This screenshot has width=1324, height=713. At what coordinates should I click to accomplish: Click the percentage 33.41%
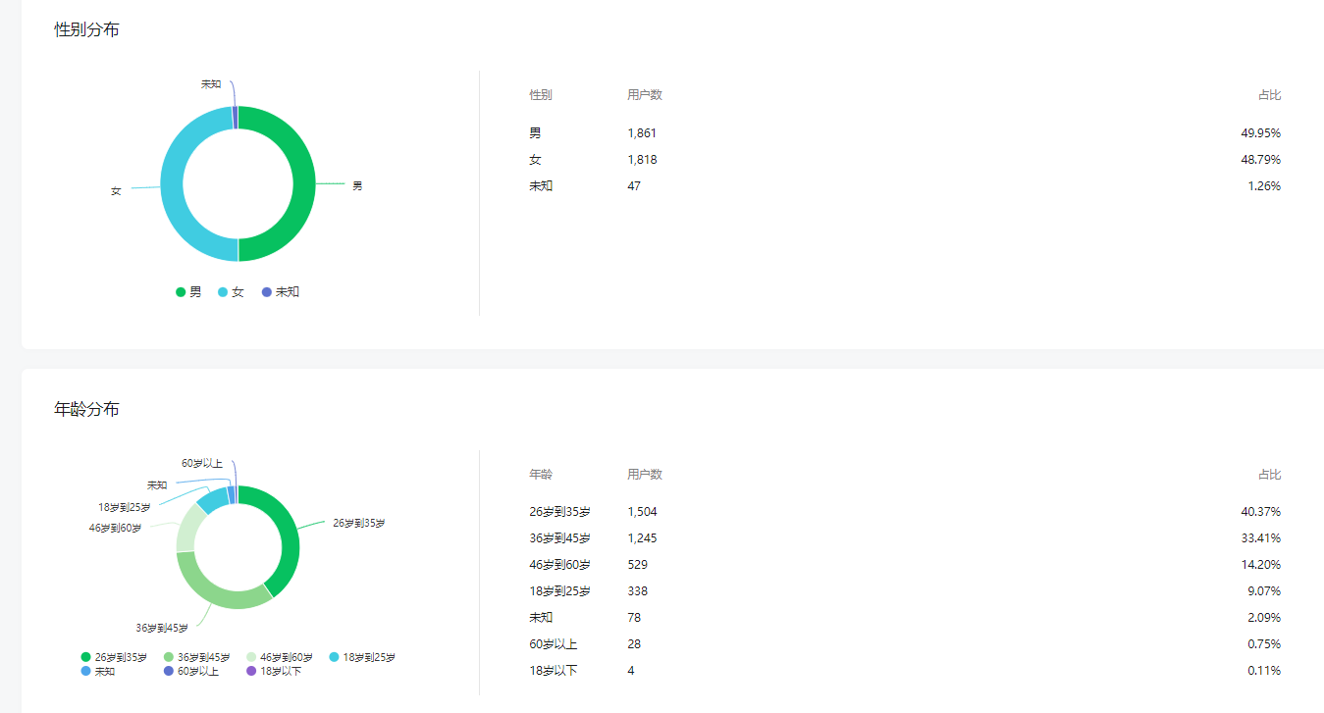coord(1260,538)
